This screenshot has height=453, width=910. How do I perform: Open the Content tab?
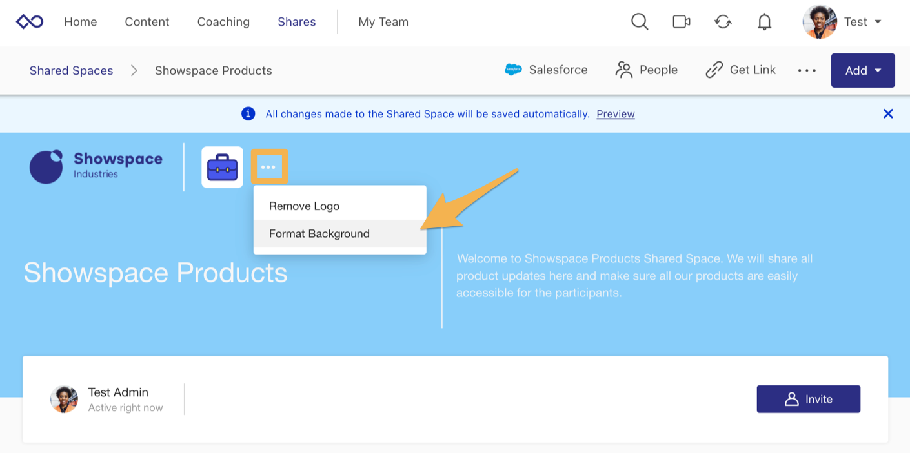click(x=147, y=22)
